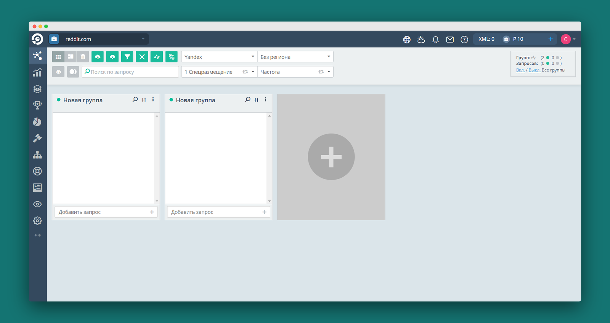This screenshot has height=323, width=610.
Task: Click scroll-down arrow in first Новая группа list
Action: pyautogui.click(x=157, y=201)
